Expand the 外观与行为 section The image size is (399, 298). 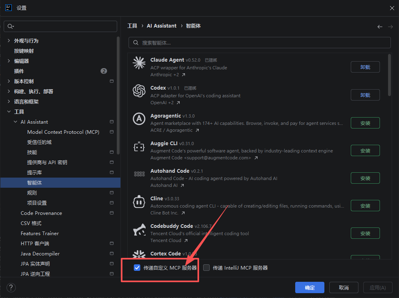(x=9, y=41)
